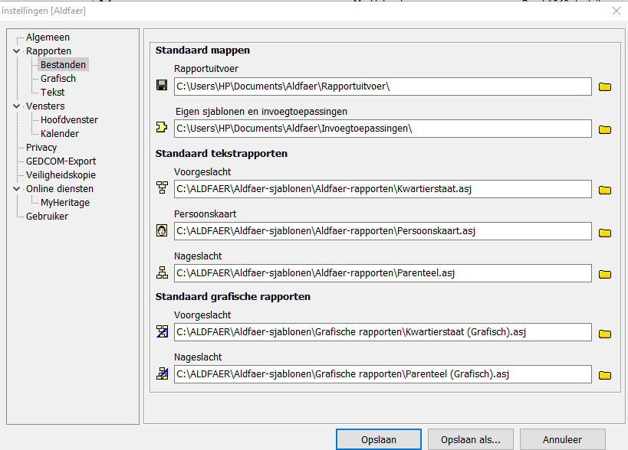Browse file for Parenteel (Grafisch).asj
The height and width of the screenshot is (450, 628).
604,374
